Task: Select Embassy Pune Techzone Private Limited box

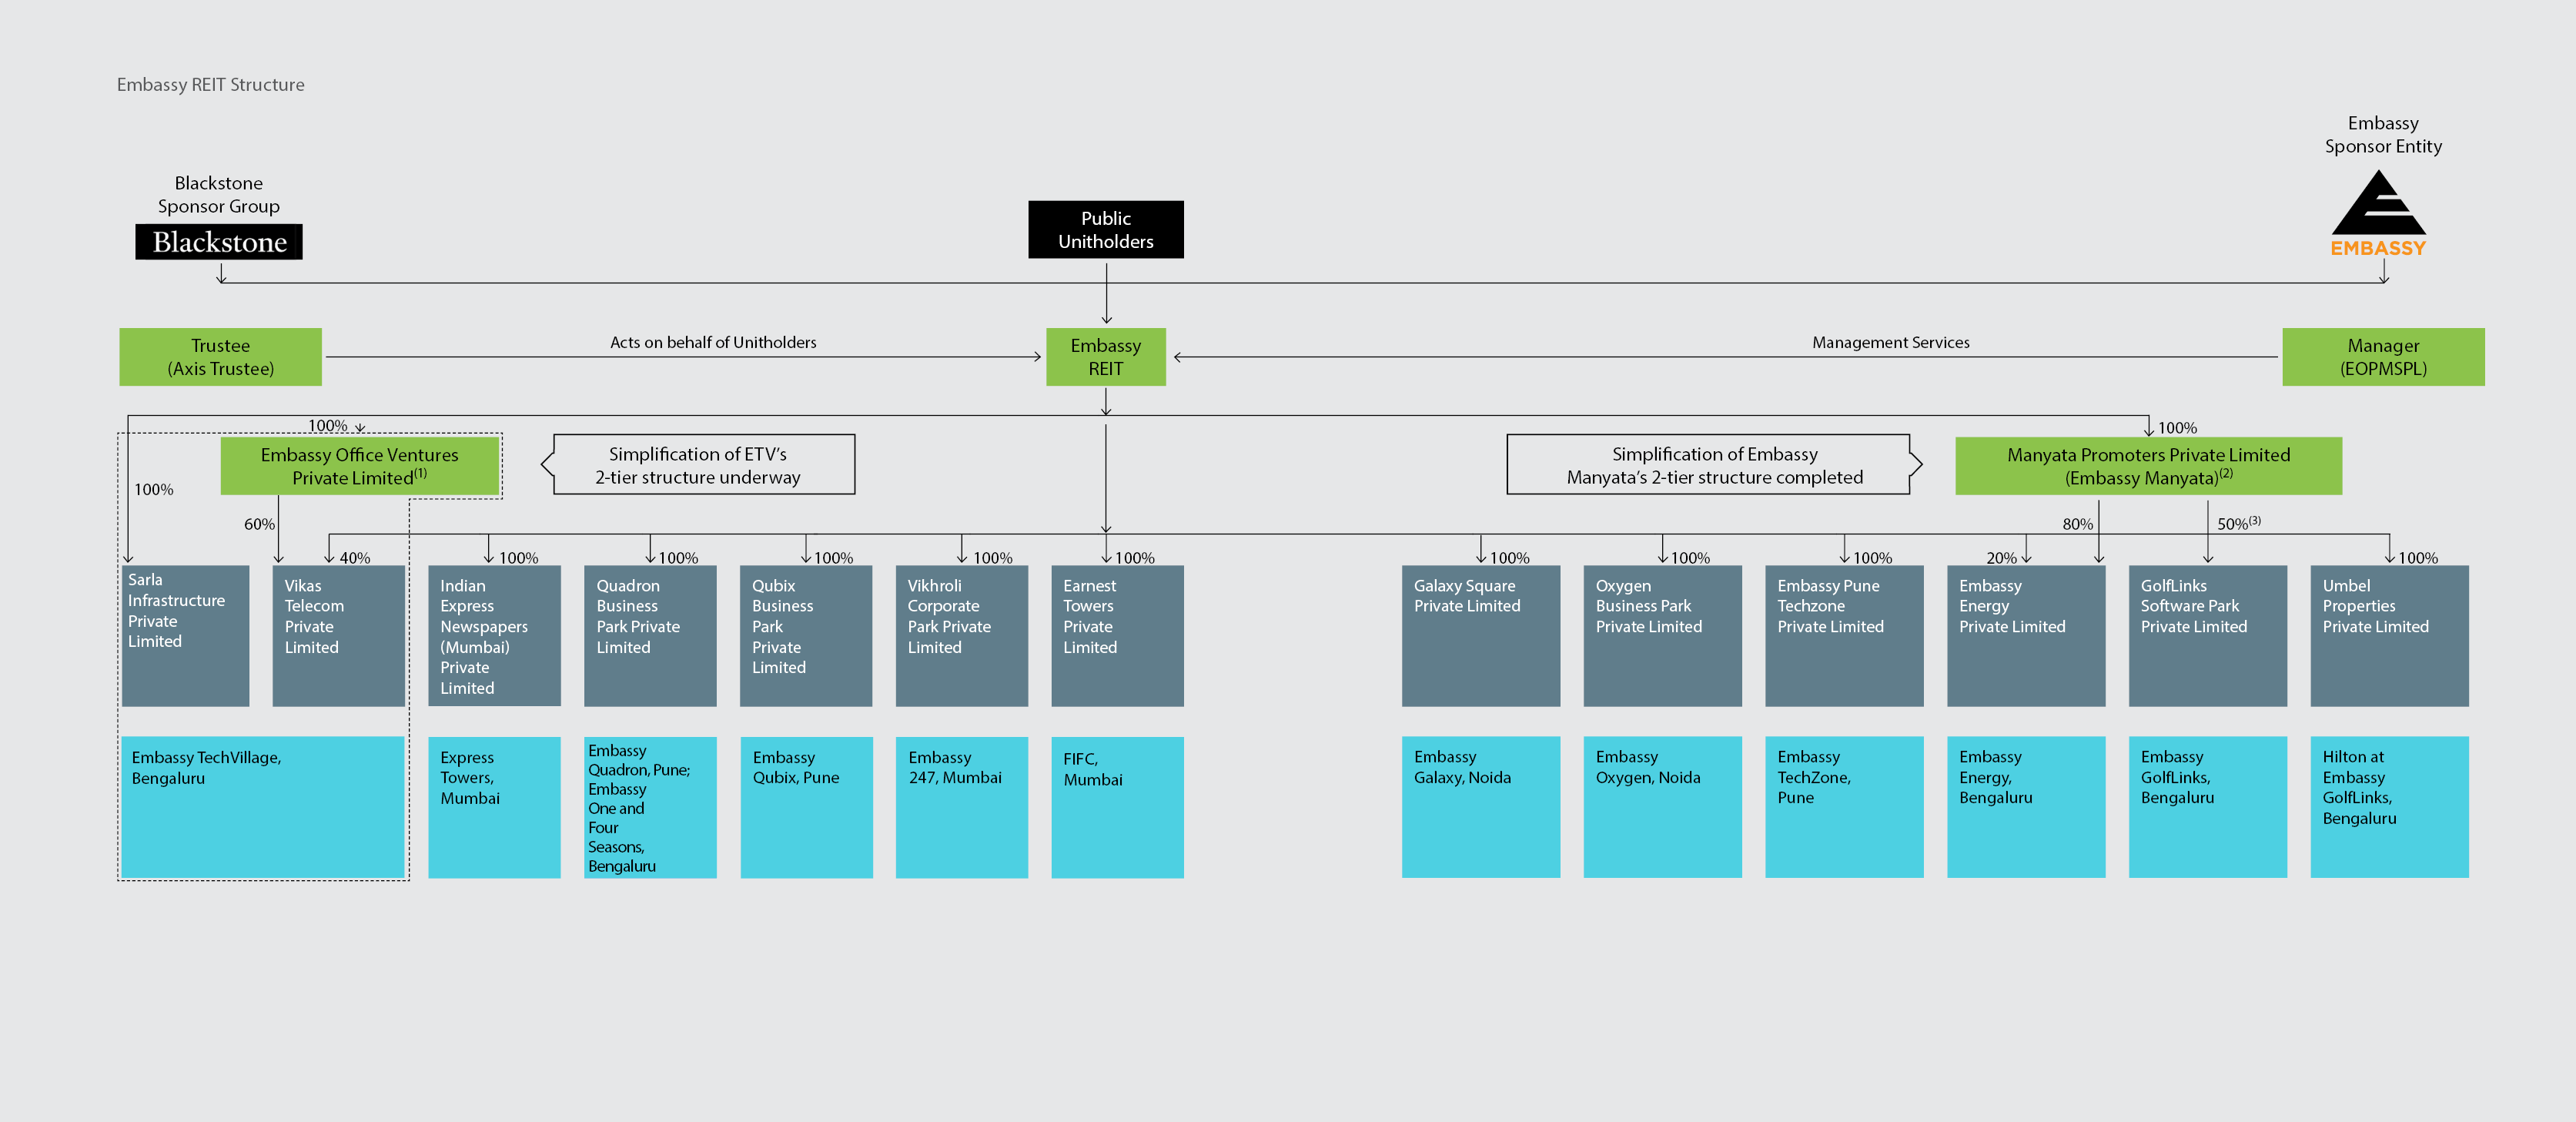Action: point(1845,636)
